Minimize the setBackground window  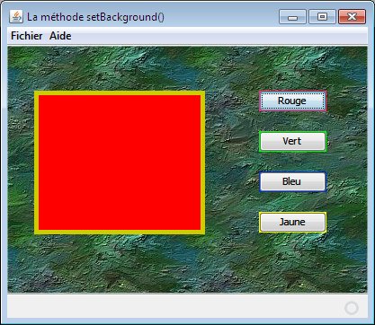point(292,17)
